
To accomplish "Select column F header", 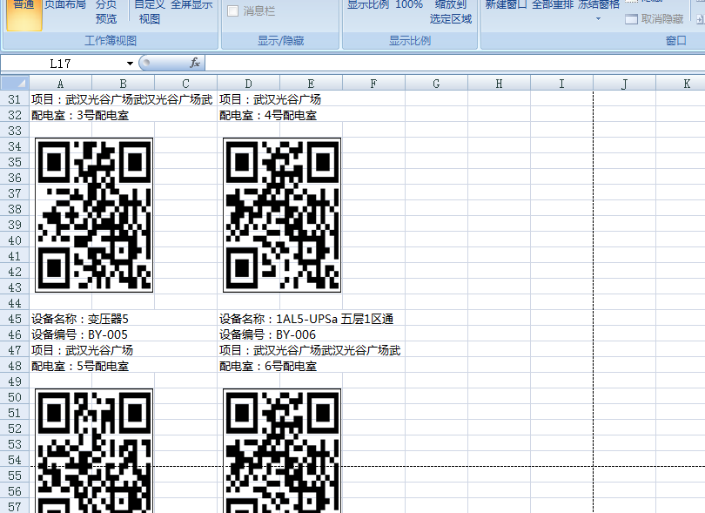I will coord(373,84).
